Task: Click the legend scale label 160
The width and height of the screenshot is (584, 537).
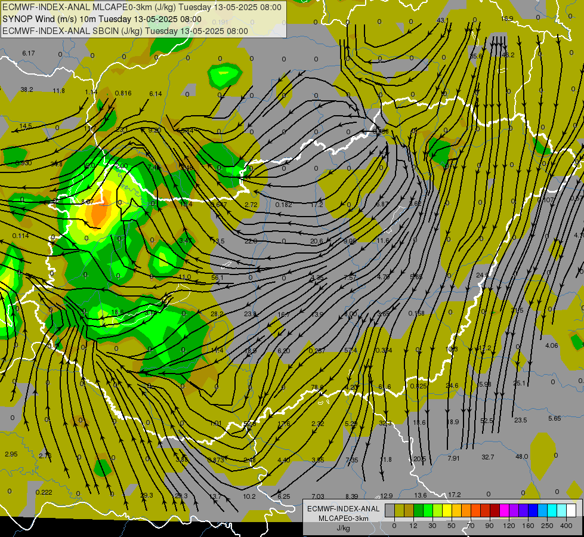Action: point(528,526)
